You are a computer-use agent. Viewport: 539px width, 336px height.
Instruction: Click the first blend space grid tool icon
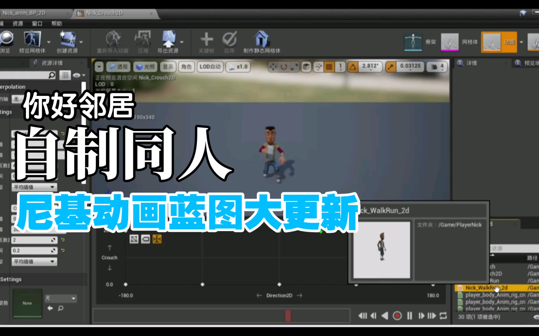[x=134, y=239]
